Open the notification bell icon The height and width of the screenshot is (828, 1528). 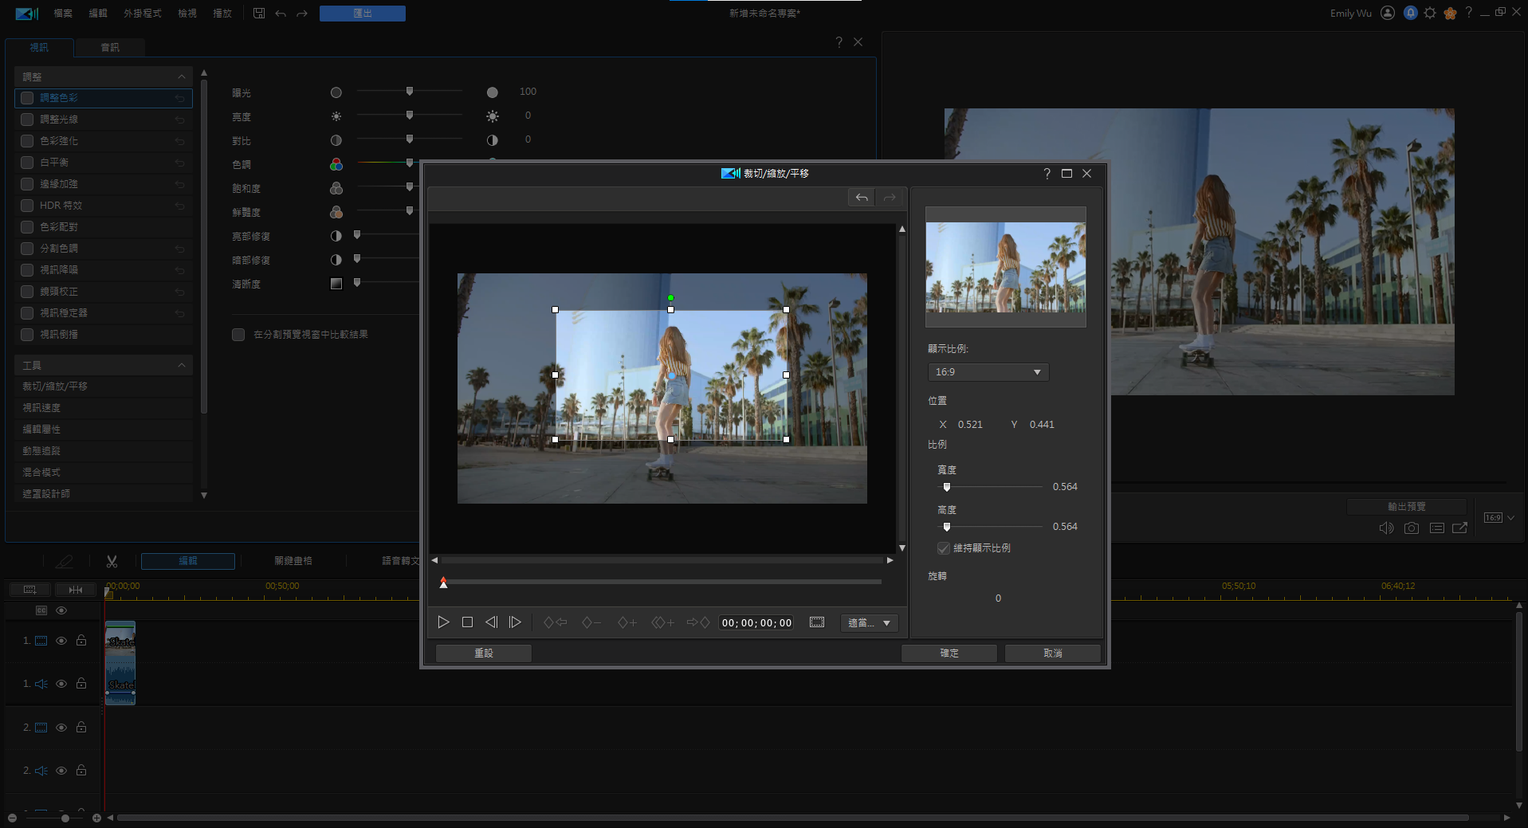1410,13
